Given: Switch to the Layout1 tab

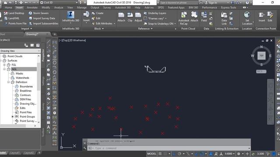Looking at the screenshot, I should pyautogui.click(x=15, y=153).
